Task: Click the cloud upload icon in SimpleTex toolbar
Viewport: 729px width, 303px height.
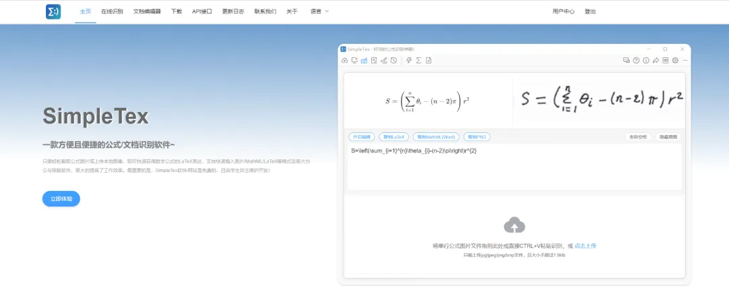Action: 344,61
